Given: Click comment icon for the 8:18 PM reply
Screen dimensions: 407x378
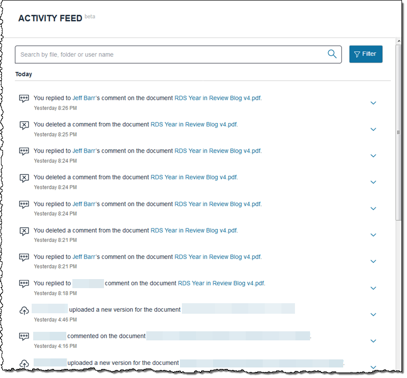Looking at the screenshot, I should click(x=24, y=284).
